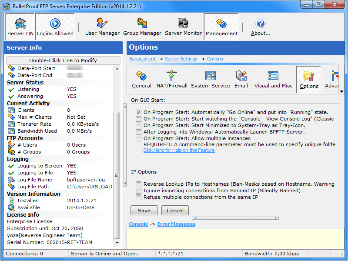Click the Log File Path gear icon
348x261 pixels.
pos(11,187)
